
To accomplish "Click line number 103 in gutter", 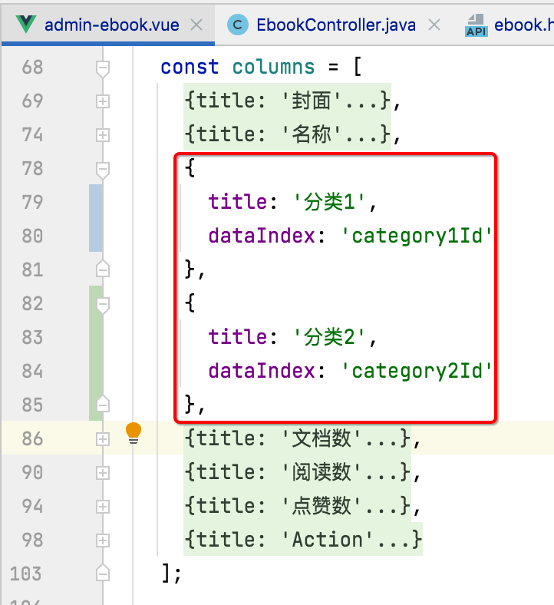I will (25, 574).
